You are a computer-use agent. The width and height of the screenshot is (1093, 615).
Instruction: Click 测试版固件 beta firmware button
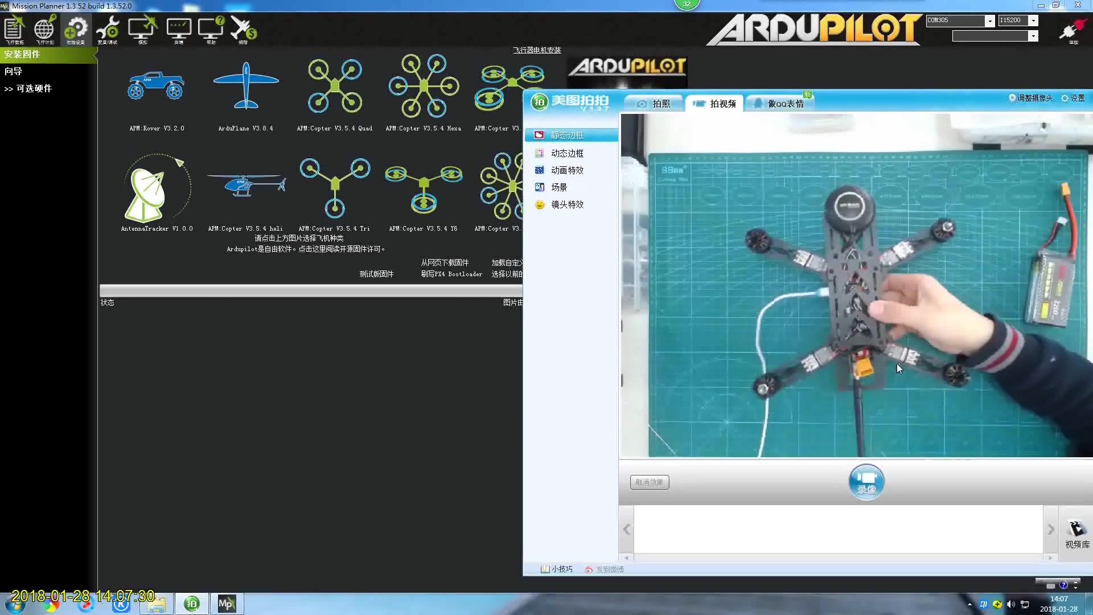376,274
